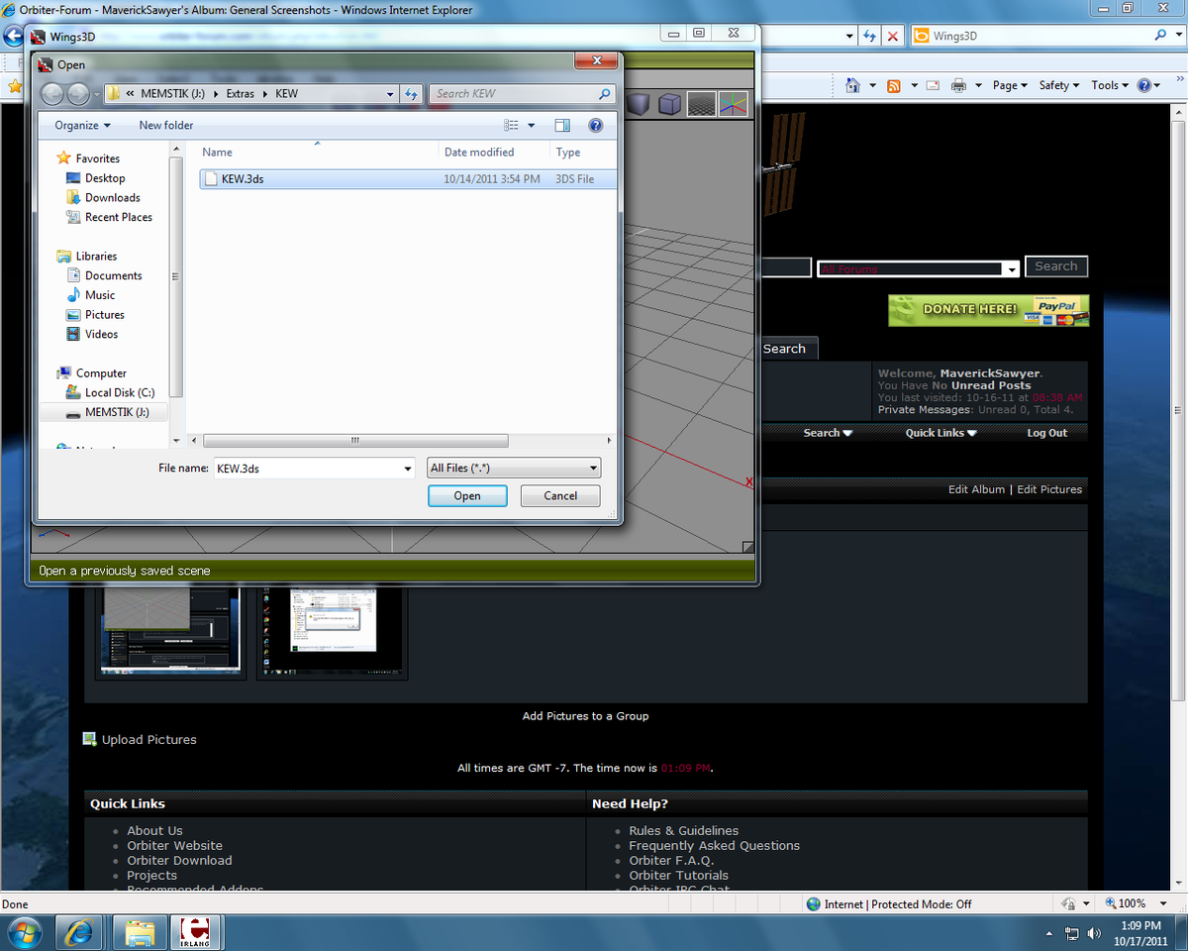Viewport: 1188px width, 951px height.
Task: Go forward in Open dialog
Action: click(78, 94)
